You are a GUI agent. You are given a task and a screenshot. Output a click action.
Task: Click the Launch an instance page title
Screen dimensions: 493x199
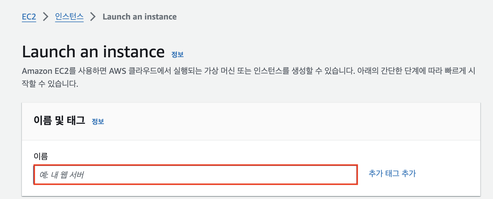(x=93, y=52)
